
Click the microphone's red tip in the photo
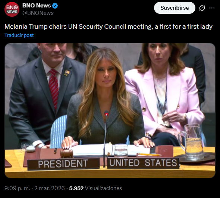[107, 113]
